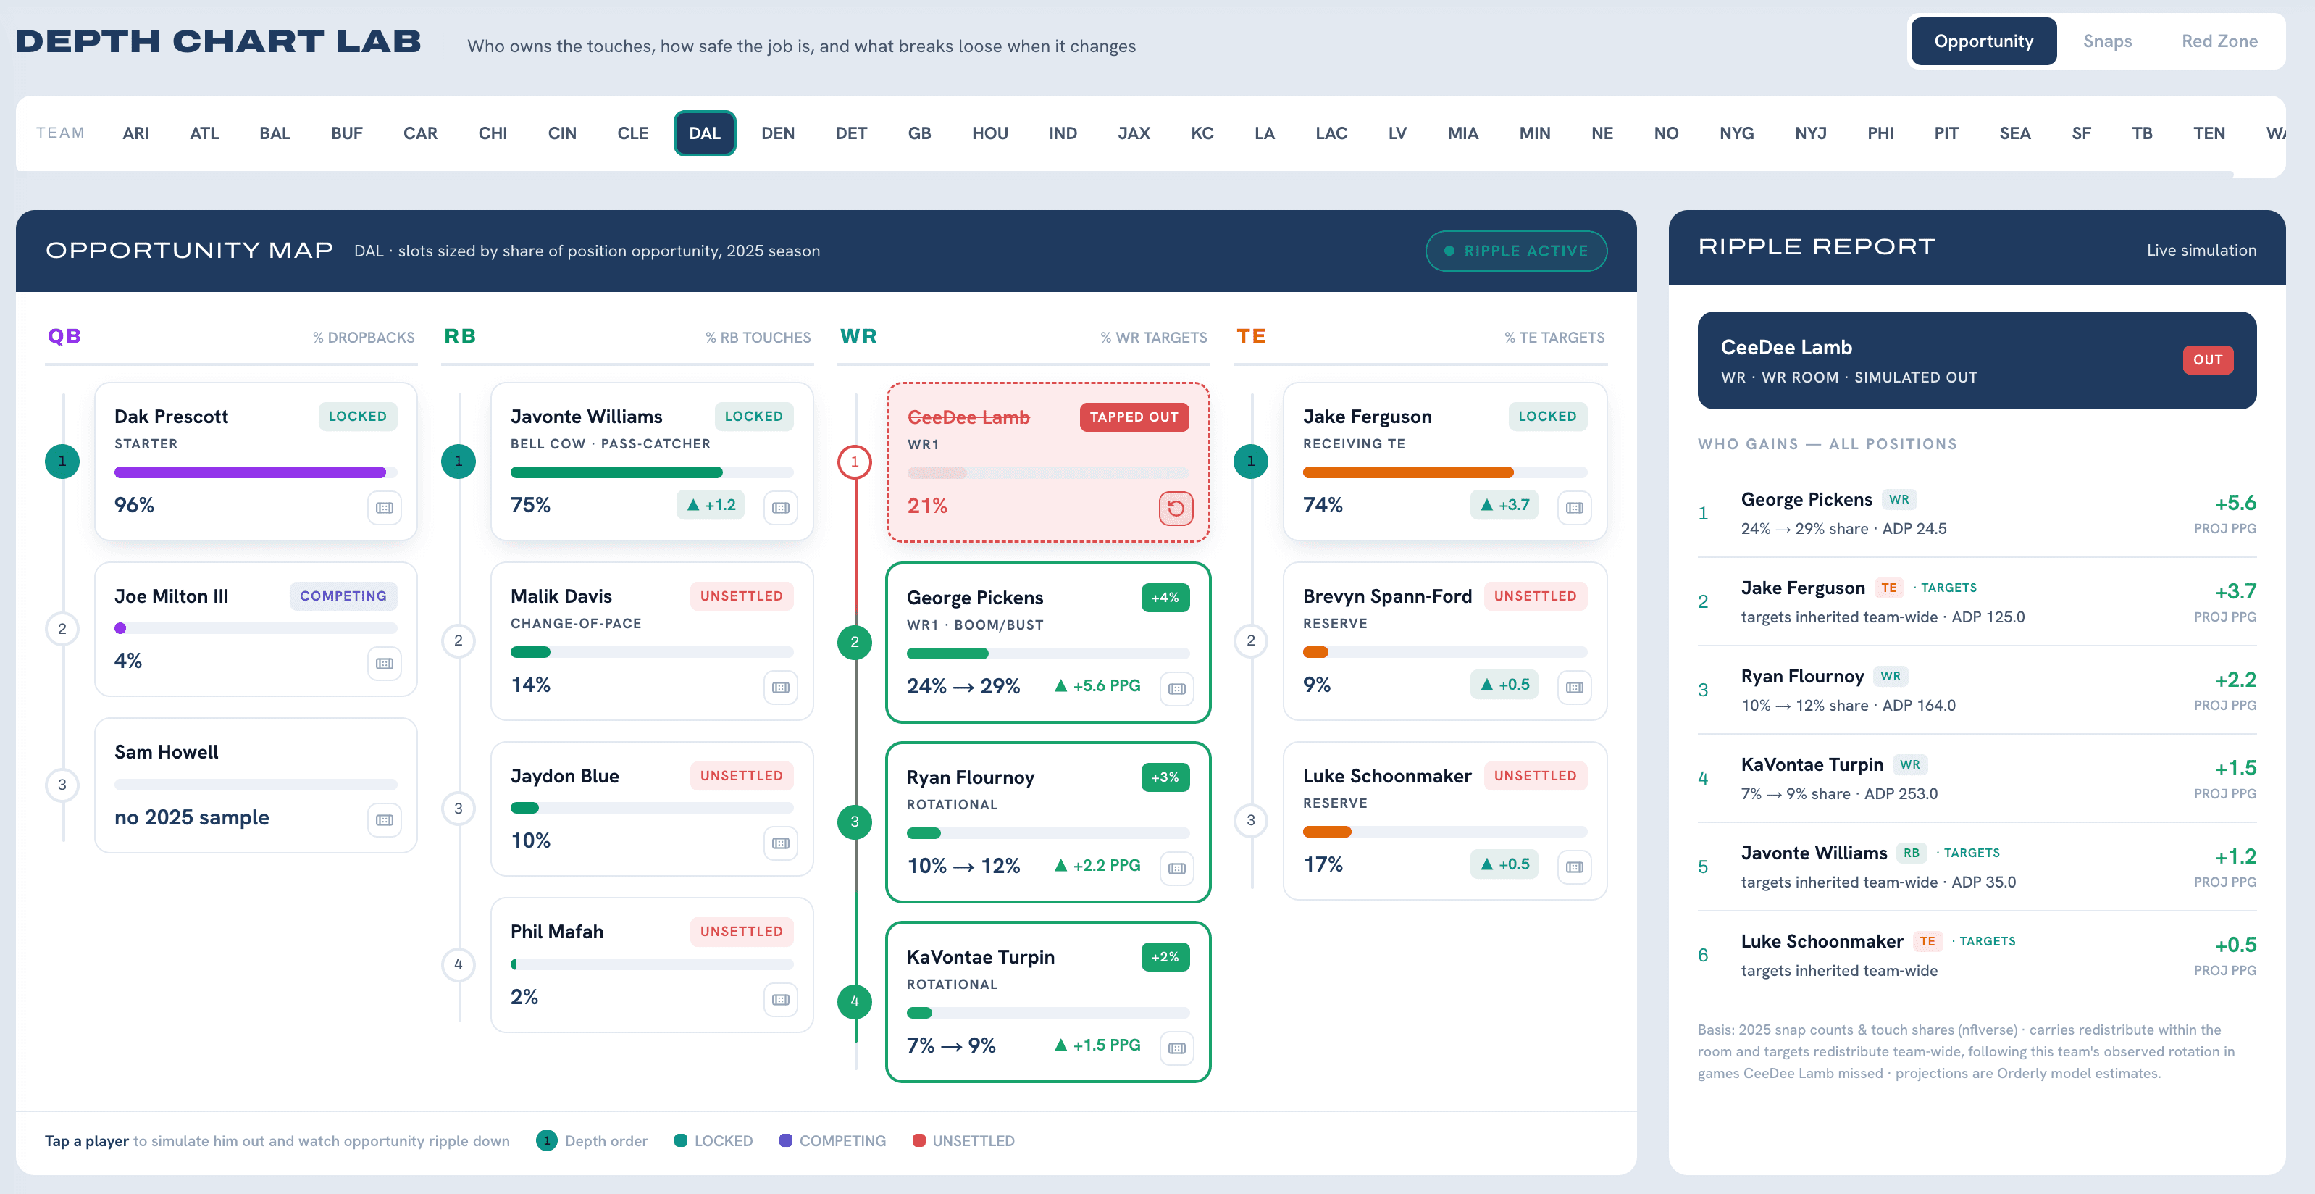Click the bandage icon on Jake Ferguson's card
Image resolution: width=2315 pixels, height=1194 pixels.
click(x=1575, y=508)
